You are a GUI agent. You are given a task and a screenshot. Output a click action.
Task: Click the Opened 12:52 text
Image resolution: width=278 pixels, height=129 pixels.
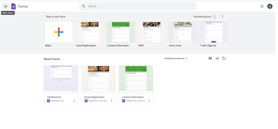58,101
